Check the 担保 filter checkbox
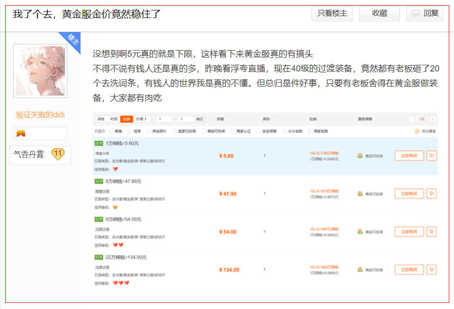The image size is (454, 309). [x=130, y=131]
